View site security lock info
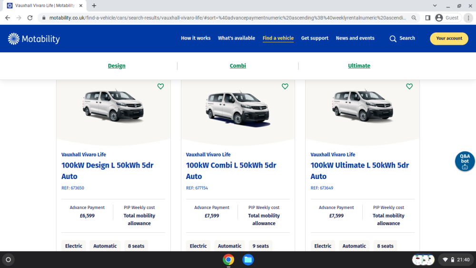This screenshot has width=476, height=268. [x=44, y=18]
